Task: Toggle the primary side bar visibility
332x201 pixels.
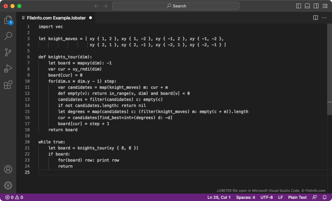Action: coord(298,6)
